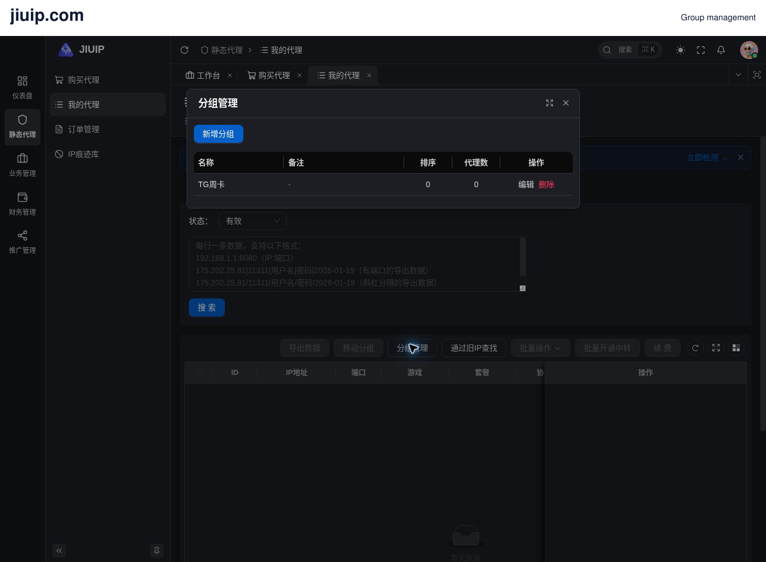Close the notice banner with X

coord(741,157)
